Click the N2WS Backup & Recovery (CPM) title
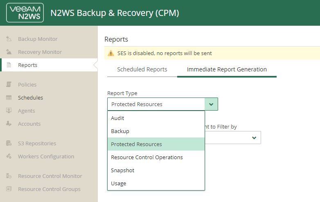320x202 pixels. click(x=115, y=13)
